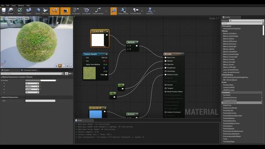Click the Search toolbar icon
The width and height of the screenshot is (265, 149).
[29, 11]
